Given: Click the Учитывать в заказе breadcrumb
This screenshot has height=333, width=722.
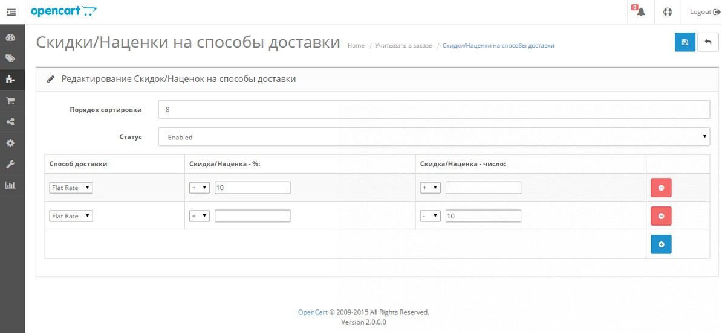Looking at the screenshot, I should click(x=403, y=46).
